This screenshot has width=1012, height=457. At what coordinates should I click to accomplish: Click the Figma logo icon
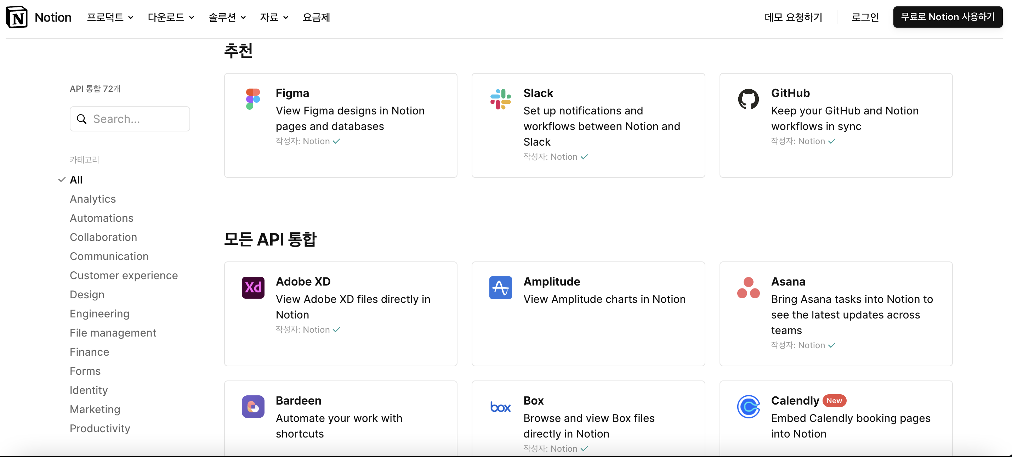tap(253, 99)
